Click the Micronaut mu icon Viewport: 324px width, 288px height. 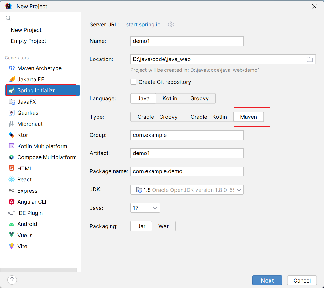point(11,124)
